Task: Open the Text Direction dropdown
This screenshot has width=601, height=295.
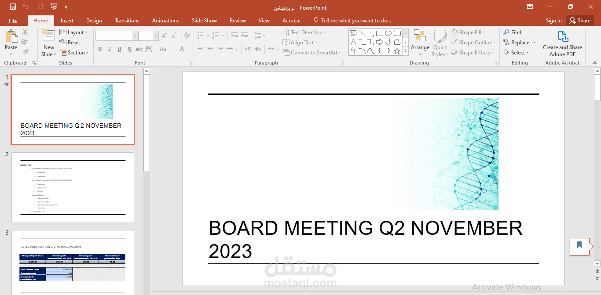Action: click(304, 32)
